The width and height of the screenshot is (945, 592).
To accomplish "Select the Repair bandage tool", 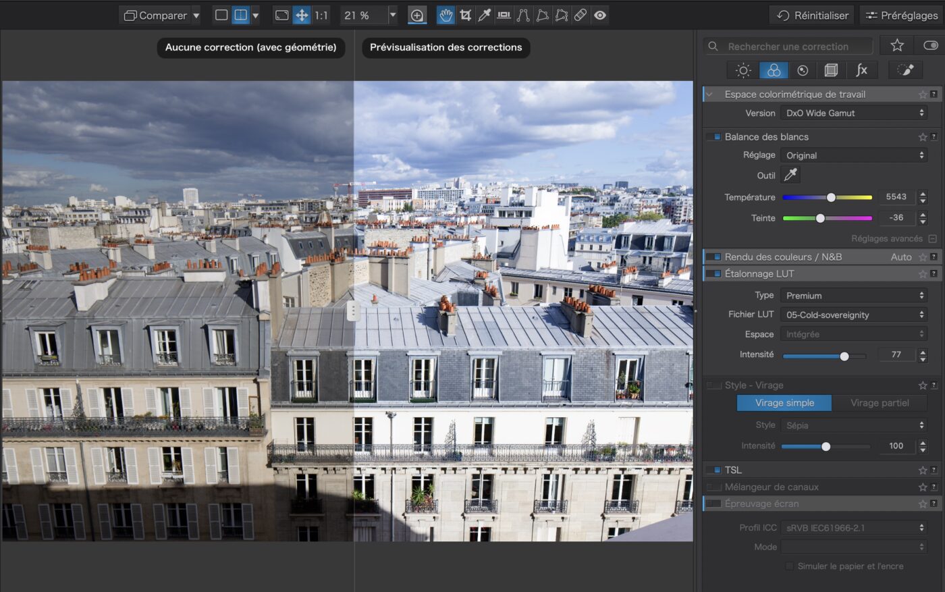I will pos(580,15).
